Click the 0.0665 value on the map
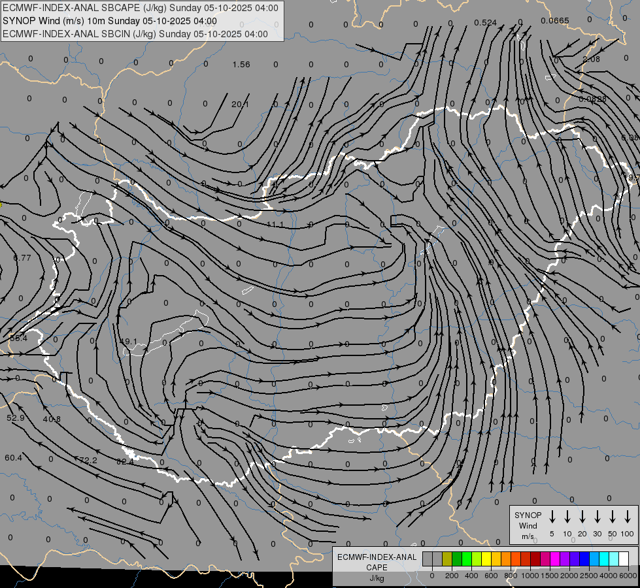This screenshot has height=588, width=640. coord(555,21)
